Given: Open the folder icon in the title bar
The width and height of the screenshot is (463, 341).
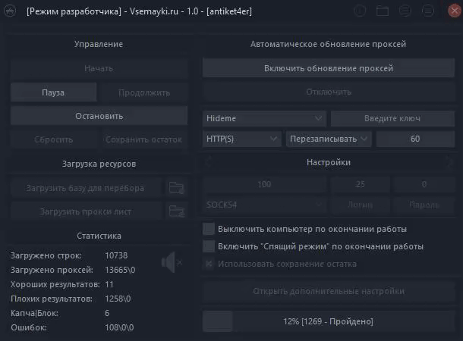Looking at the screenshot, I should [383, 11].
